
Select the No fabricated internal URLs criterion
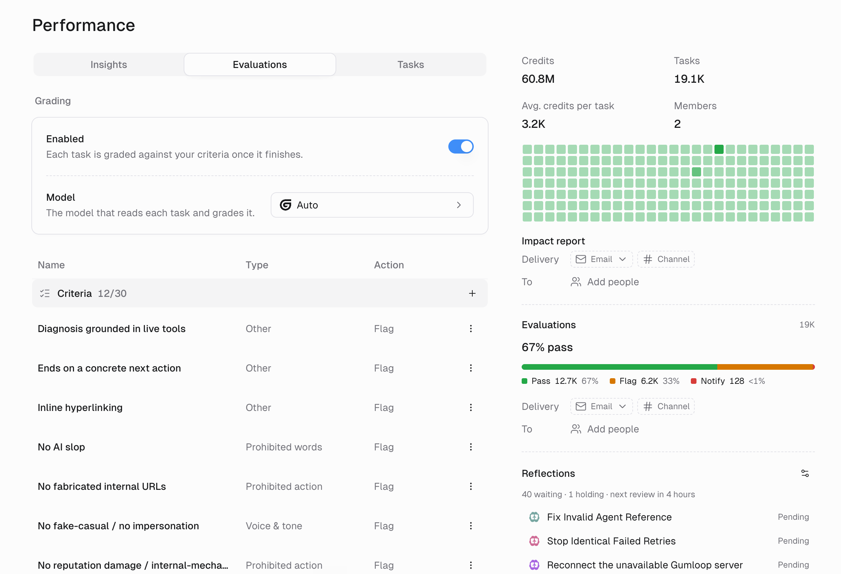[102, 486]
